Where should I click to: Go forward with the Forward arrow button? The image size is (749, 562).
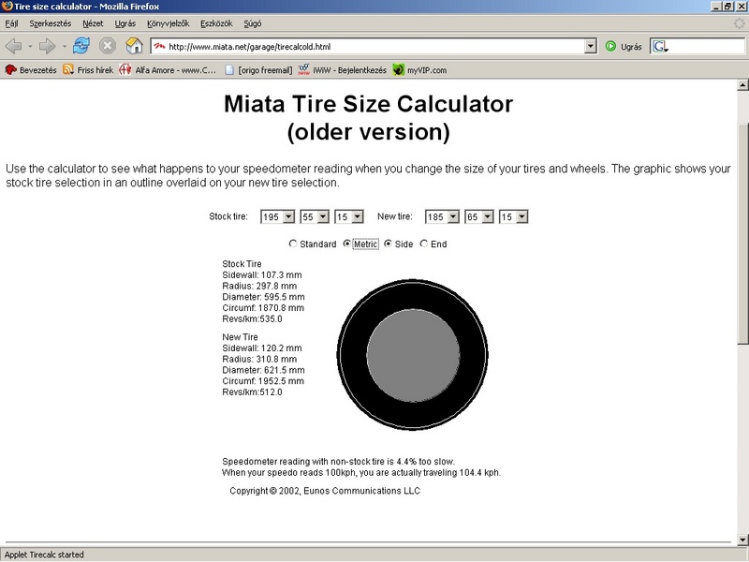(48, 46)
